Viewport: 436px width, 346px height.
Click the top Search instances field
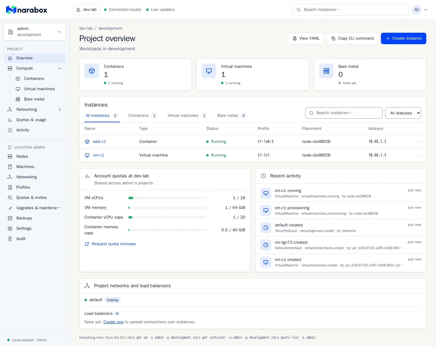(x=351, y=10)
